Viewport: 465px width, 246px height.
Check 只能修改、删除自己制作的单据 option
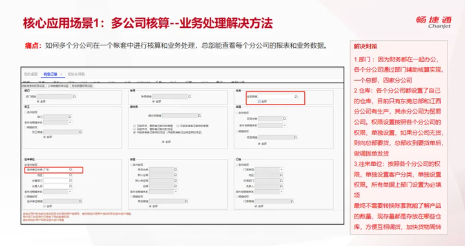pos(134,126)
